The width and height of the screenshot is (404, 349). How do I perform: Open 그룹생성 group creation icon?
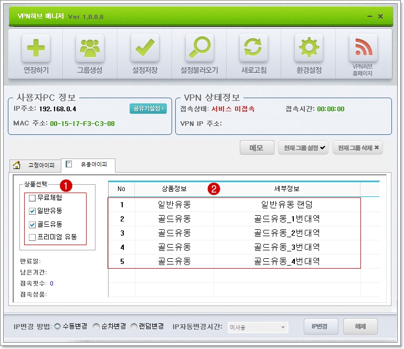[90, 48]
